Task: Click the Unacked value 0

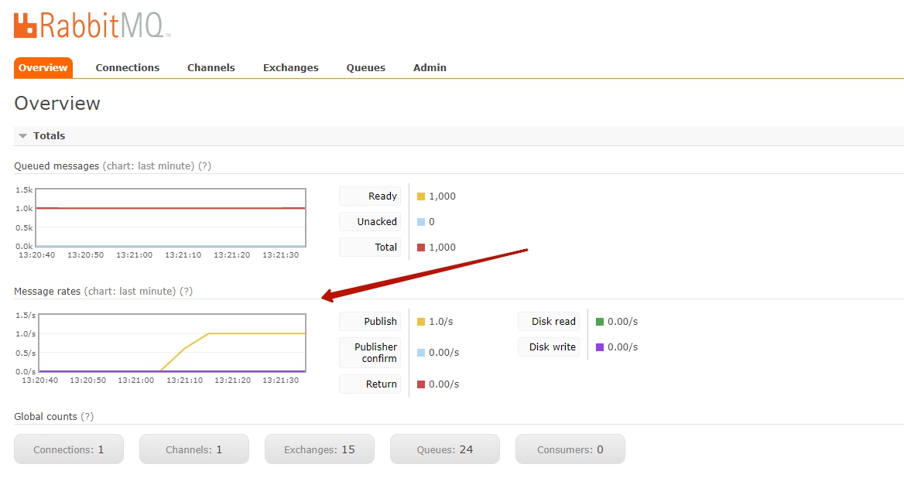Action: pos(432,222)
